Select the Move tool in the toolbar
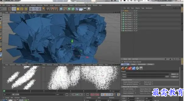Image resolution: width=186 pixels, height=101 pixels. tap(14, 9)
